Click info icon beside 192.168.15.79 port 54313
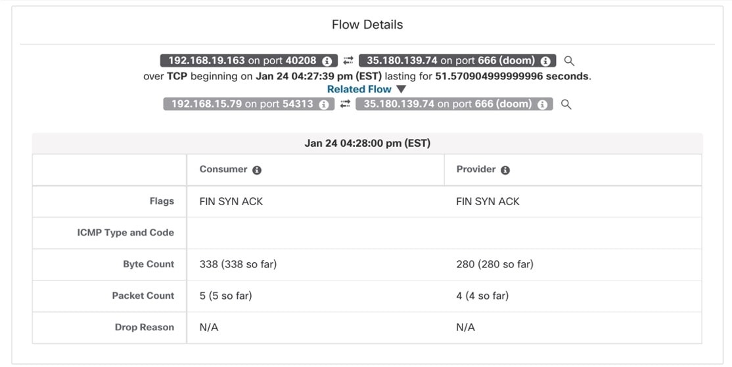Image resolution: width=732 pixels, height=367 pixels. 323,105
